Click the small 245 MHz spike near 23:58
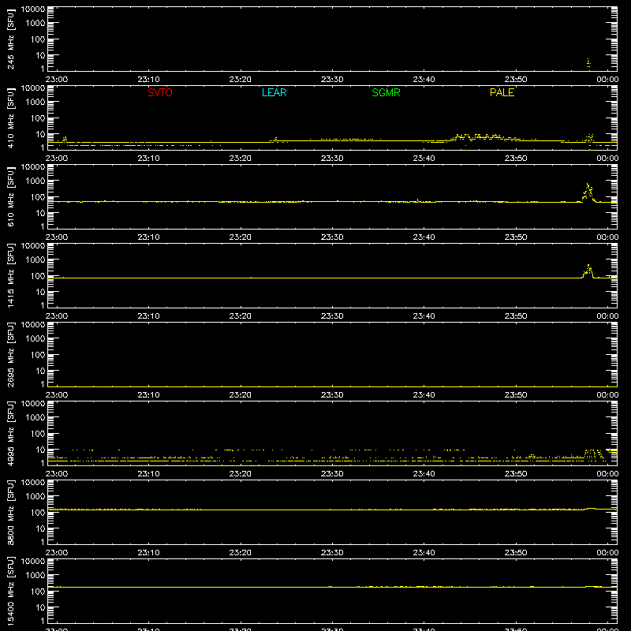Screen dimensions: 631x631 click(588, 63)
